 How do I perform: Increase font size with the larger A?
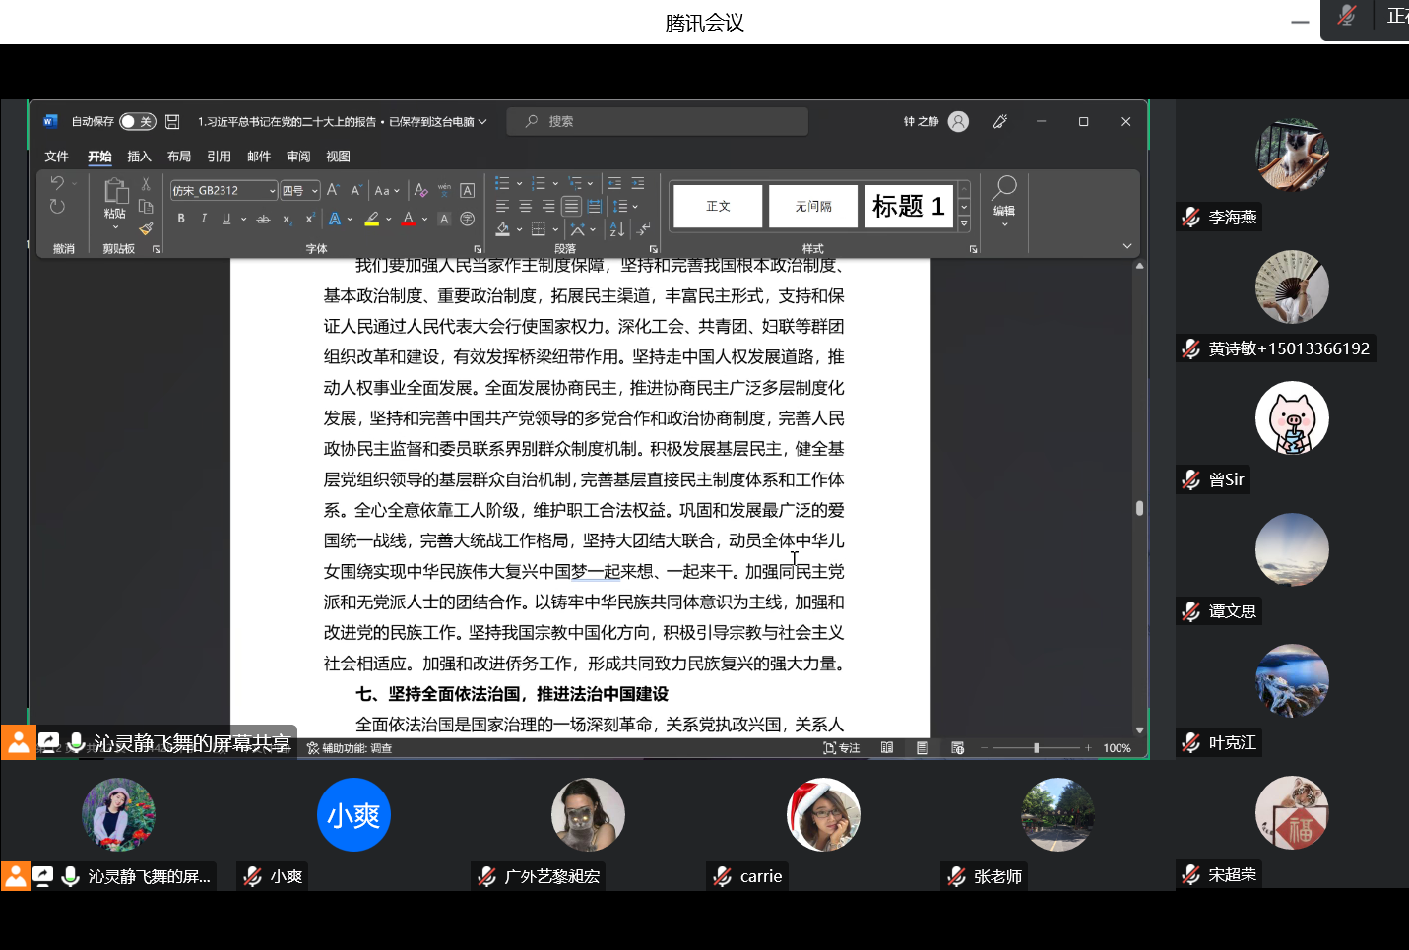coord(333,190)
